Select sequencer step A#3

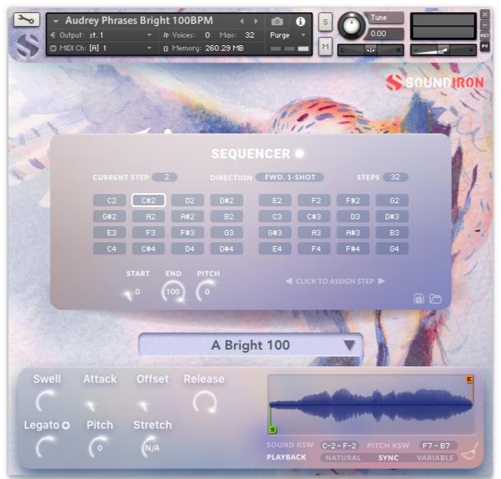tap(353, 232)
